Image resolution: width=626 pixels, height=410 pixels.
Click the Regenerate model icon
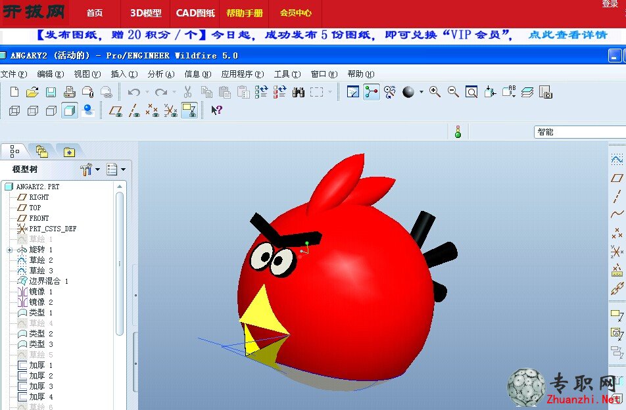coord(261,92)
